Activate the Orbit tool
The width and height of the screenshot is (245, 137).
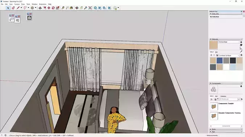point(77,8)
